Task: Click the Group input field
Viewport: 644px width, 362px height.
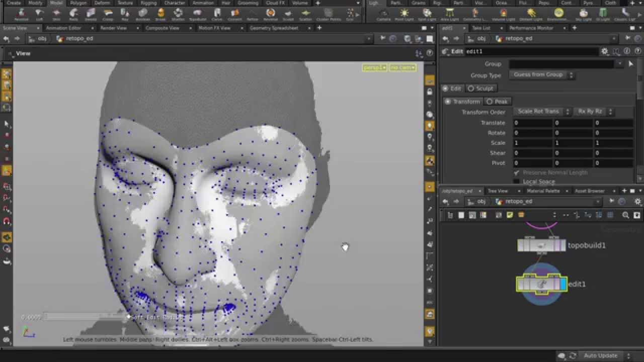Action: click(561, 64)
